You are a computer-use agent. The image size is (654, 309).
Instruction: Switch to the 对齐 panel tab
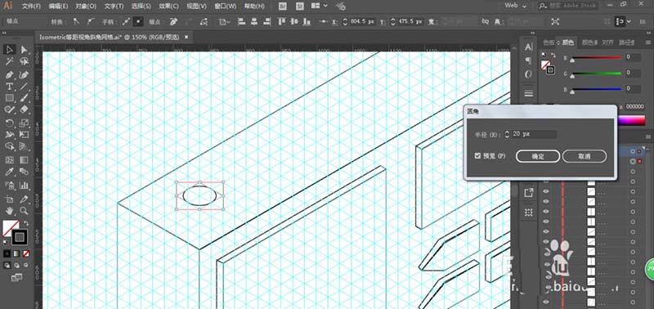coord(607,43)
